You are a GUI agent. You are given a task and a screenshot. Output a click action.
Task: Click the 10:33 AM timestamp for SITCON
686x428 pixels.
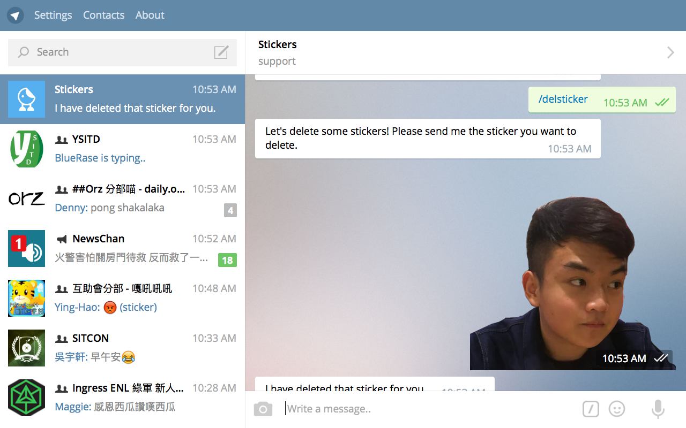click(214, 338)
